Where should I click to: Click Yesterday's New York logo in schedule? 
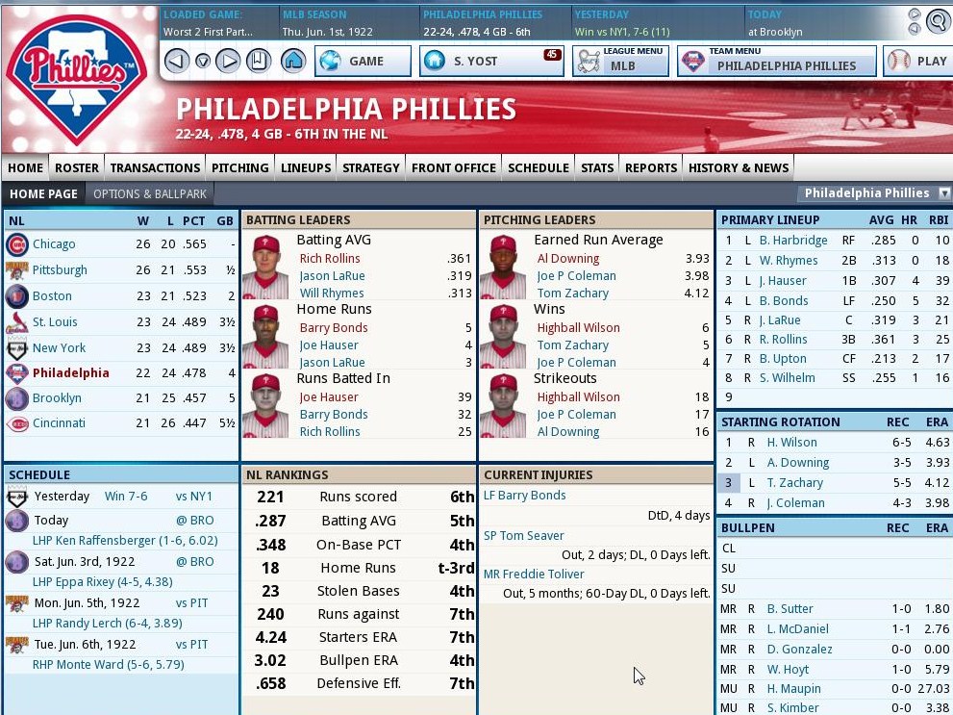coord(16,497)
